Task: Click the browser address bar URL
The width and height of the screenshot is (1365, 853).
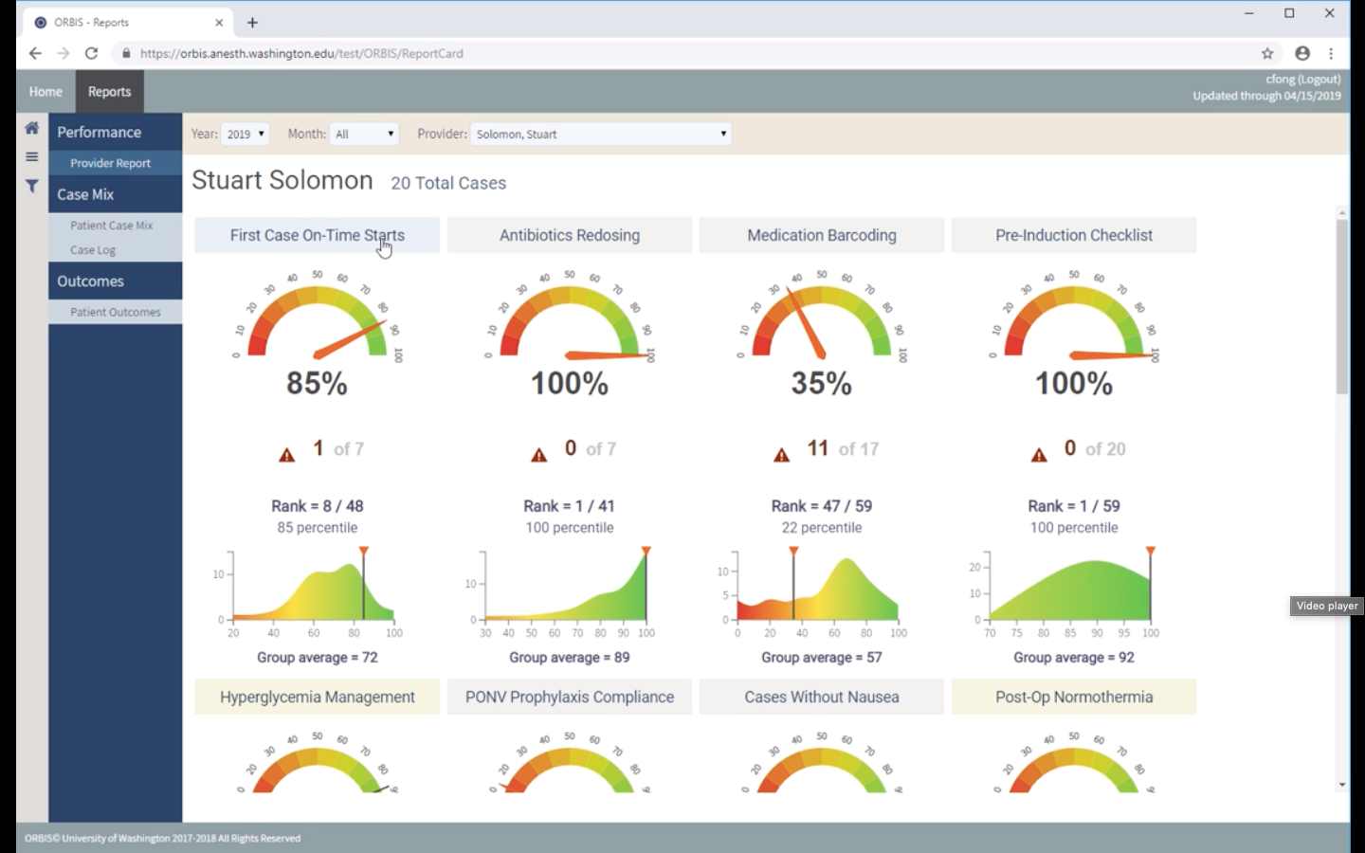Action: [x=301, y=53]
